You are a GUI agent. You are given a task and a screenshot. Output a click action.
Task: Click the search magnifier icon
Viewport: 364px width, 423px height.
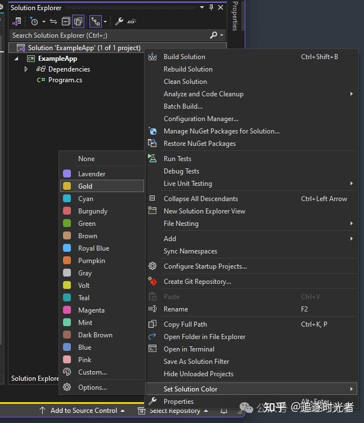[x=213, y=35]
